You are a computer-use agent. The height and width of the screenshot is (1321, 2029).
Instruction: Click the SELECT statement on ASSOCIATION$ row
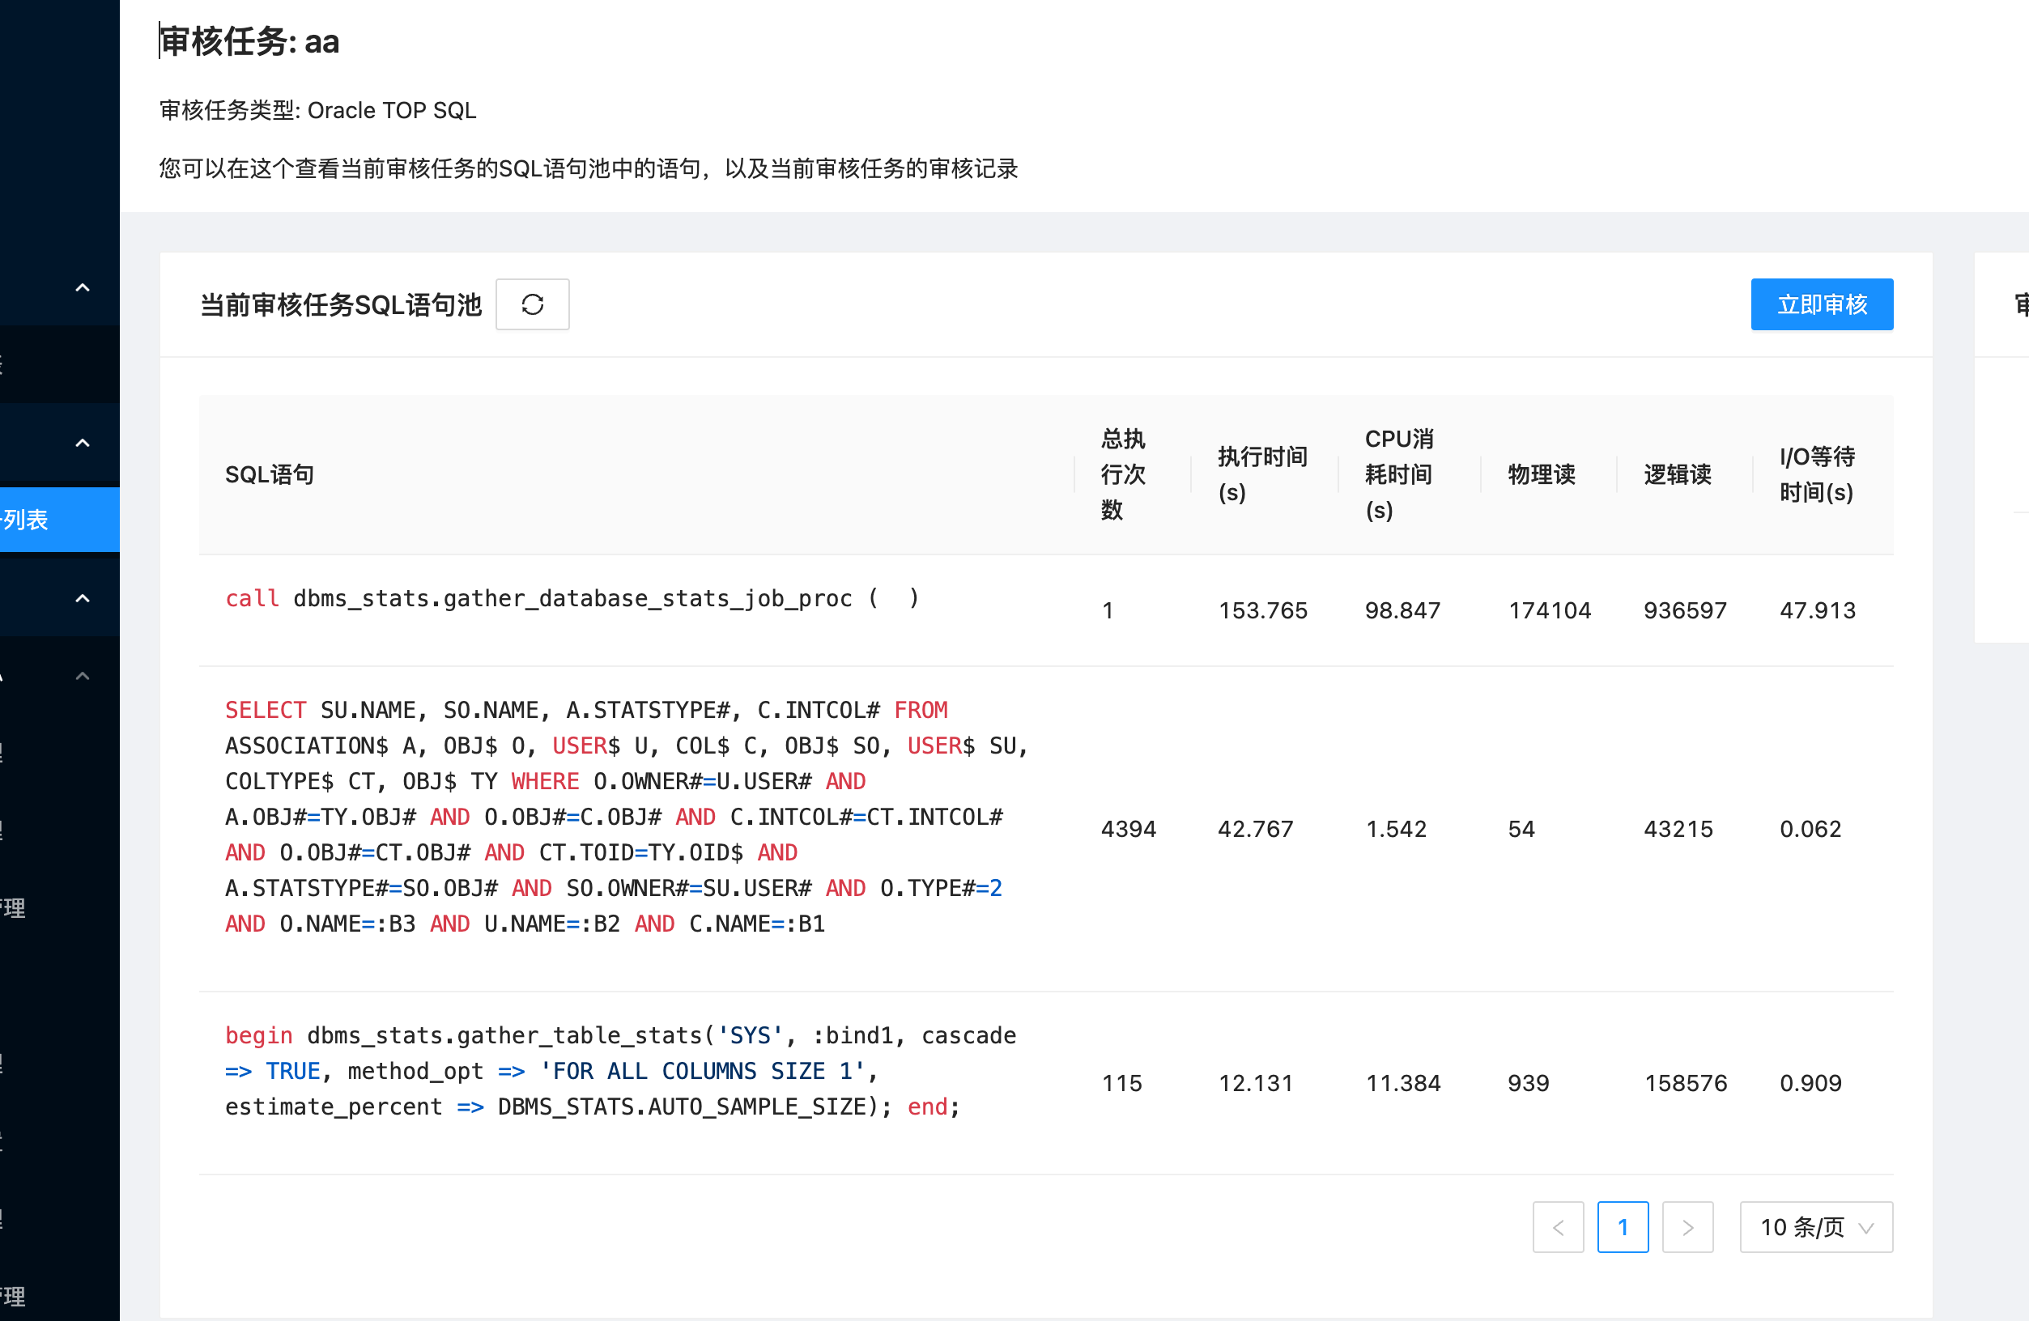[597, 816]
